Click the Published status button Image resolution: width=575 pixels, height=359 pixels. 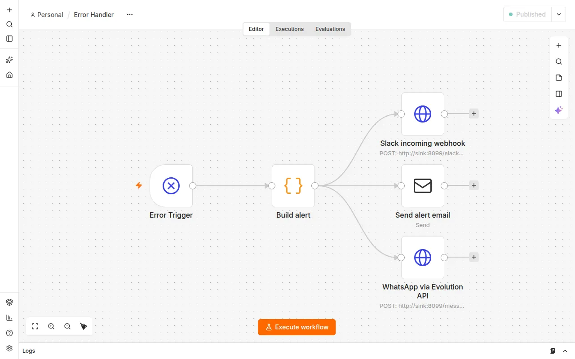click(527, 14)
